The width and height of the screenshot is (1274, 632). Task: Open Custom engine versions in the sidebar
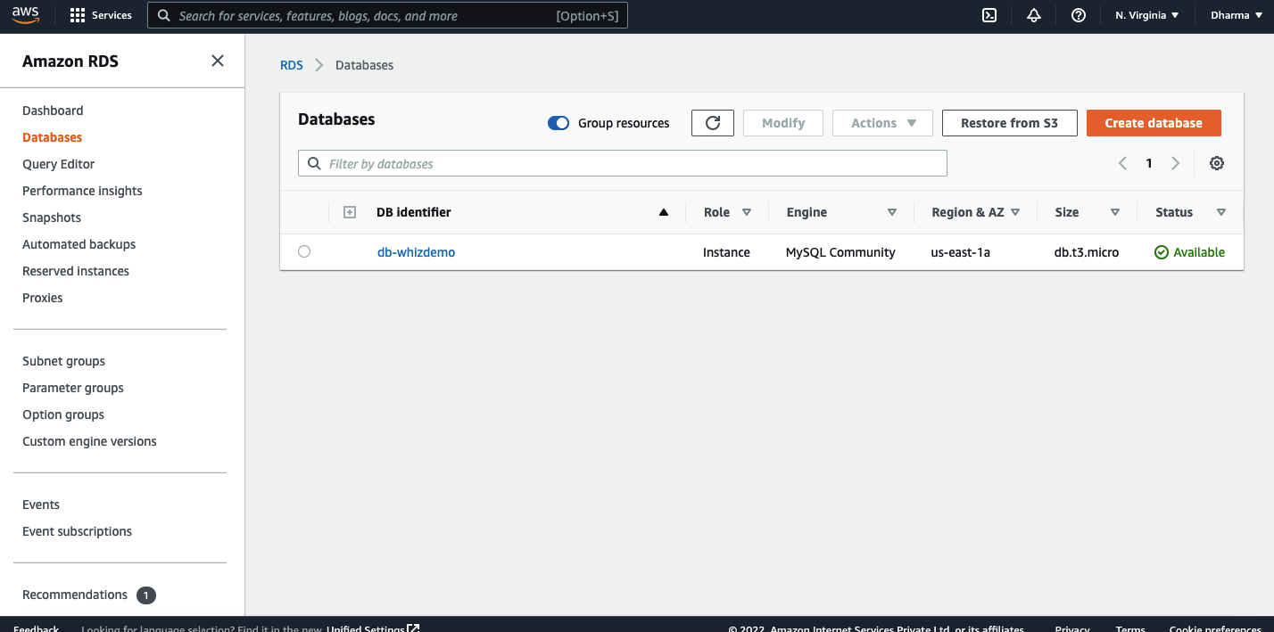pyautogui.click(x=89, y=441)
